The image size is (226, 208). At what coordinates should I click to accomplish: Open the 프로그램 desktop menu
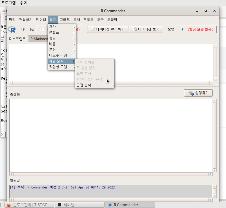[8, 3]
